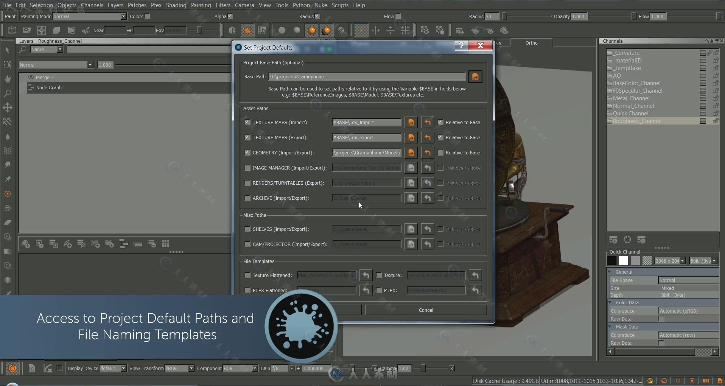Open the Shading menu

click(x=176, y=5)
